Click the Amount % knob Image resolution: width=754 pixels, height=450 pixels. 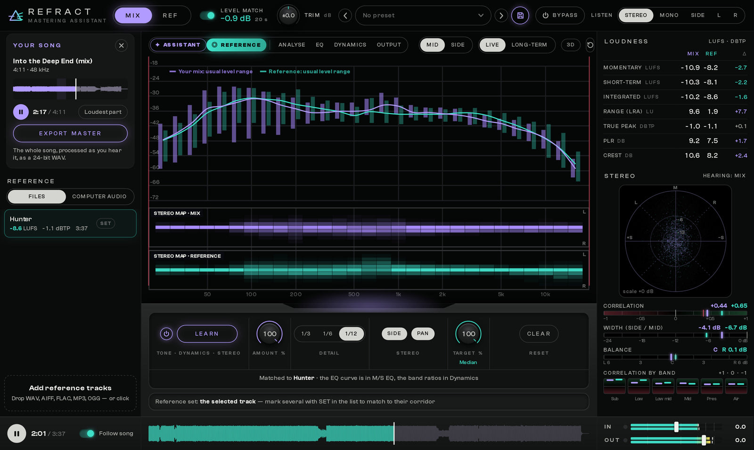270,334
